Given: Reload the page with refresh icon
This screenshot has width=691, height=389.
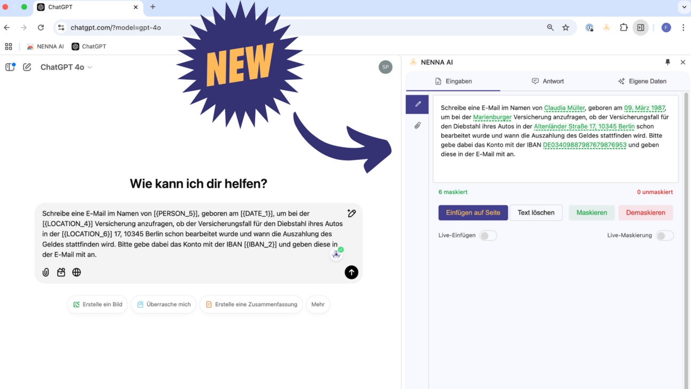Looking at the screenshot, I should tap(41, 27).
